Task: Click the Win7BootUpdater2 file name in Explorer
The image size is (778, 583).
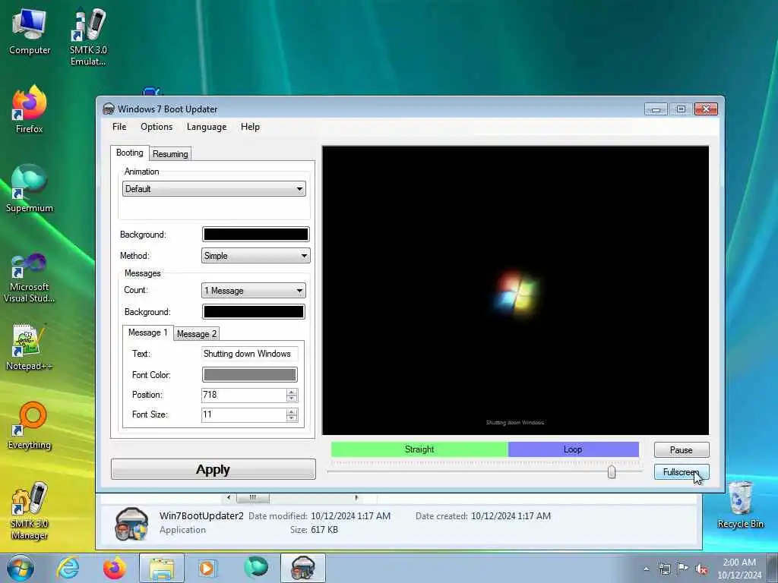Action: click(x=201, y=515)
